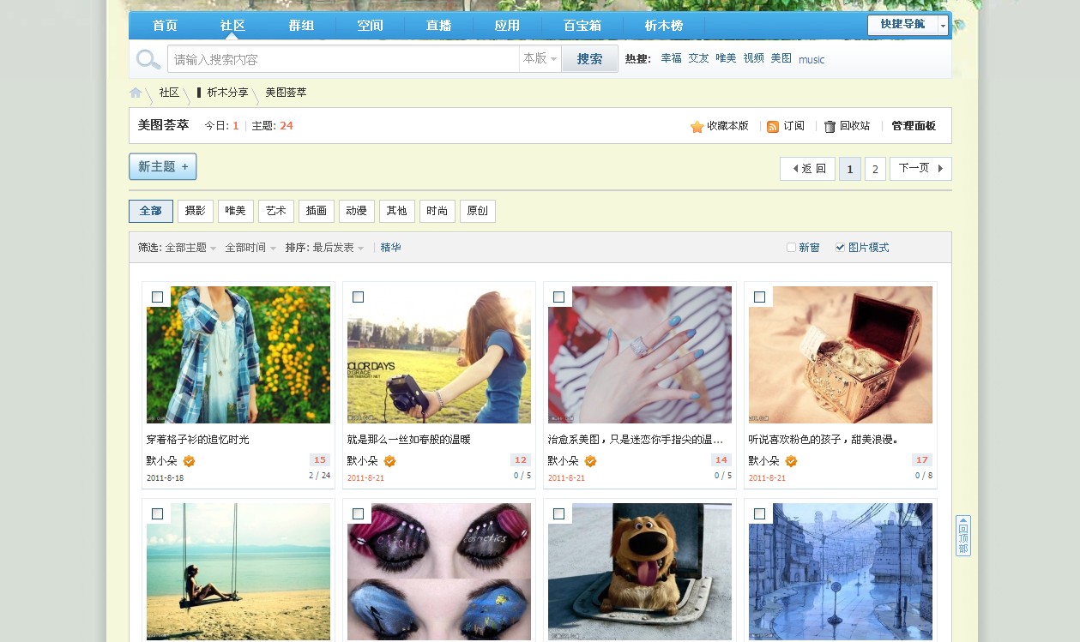Select the 时尚 category filter
This screenshot has height=642, width=1080.
point(437,211)
